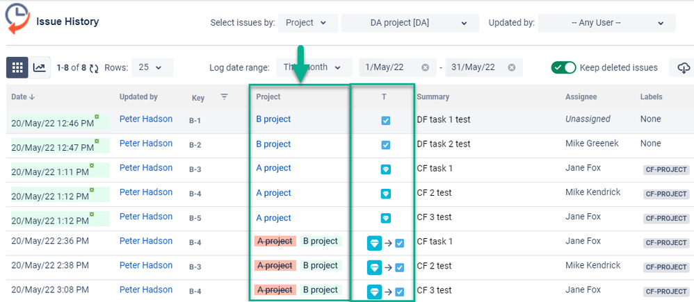Click the DF task 1 test summary
The image size is (694, 302).
(x=444, y=119)
